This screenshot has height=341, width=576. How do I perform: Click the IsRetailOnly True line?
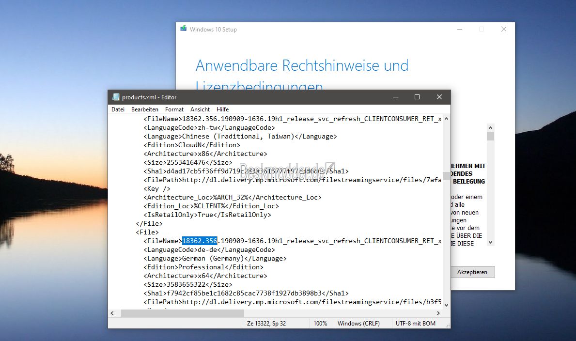(x=207, y=215)
